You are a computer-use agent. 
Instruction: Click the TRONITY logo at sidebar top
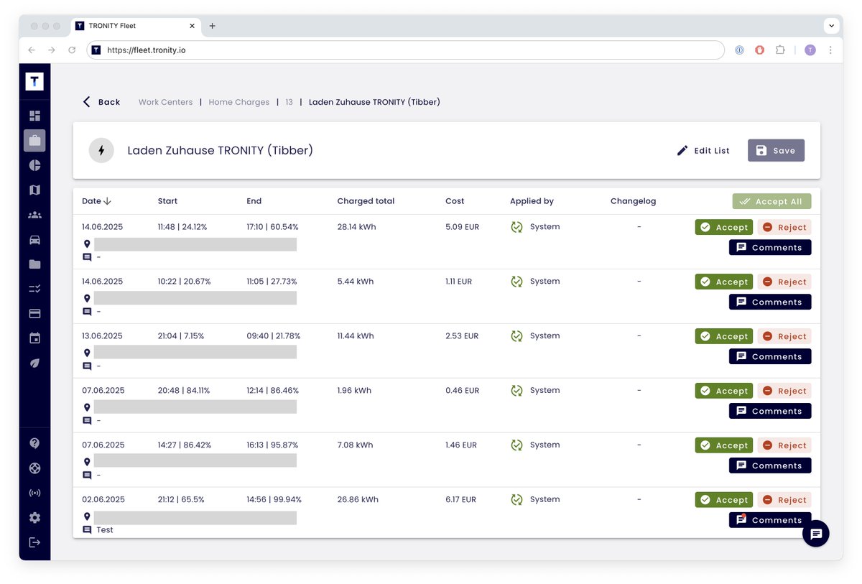pyautogui.click(x=34, y=81)
